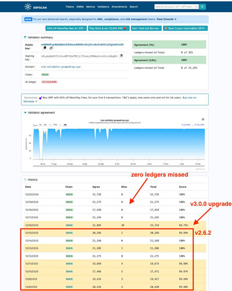The width and height of the screenshot is (232, 291).
Task: Copy the public key with the clipboard icon
Action: [45, 48]
